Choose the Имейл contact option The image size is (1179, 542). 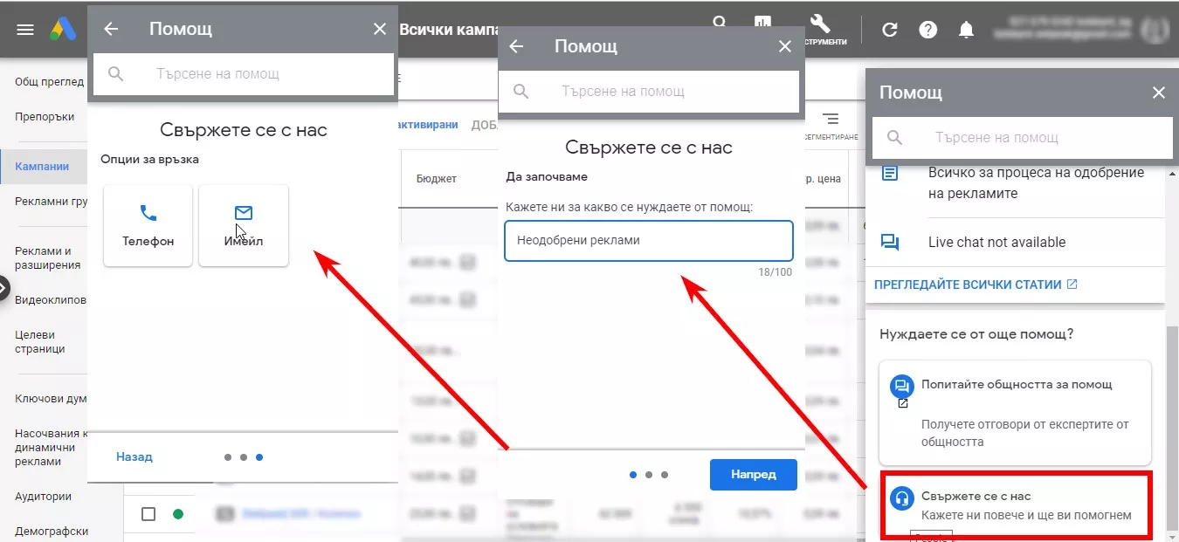pyautogui.click(x=244, y=225)
